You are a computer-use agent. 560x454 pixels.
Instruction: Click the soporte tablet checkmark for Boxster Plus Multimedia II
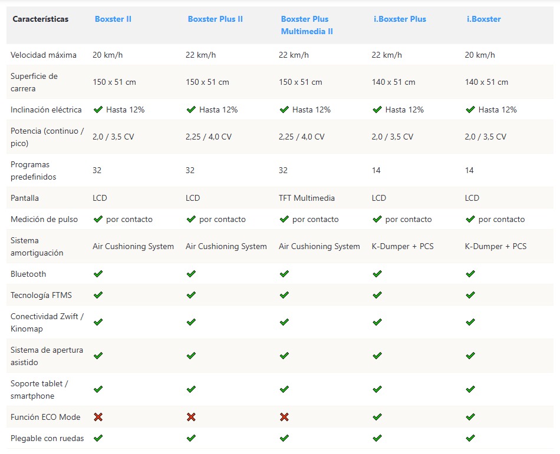(284, 389)
